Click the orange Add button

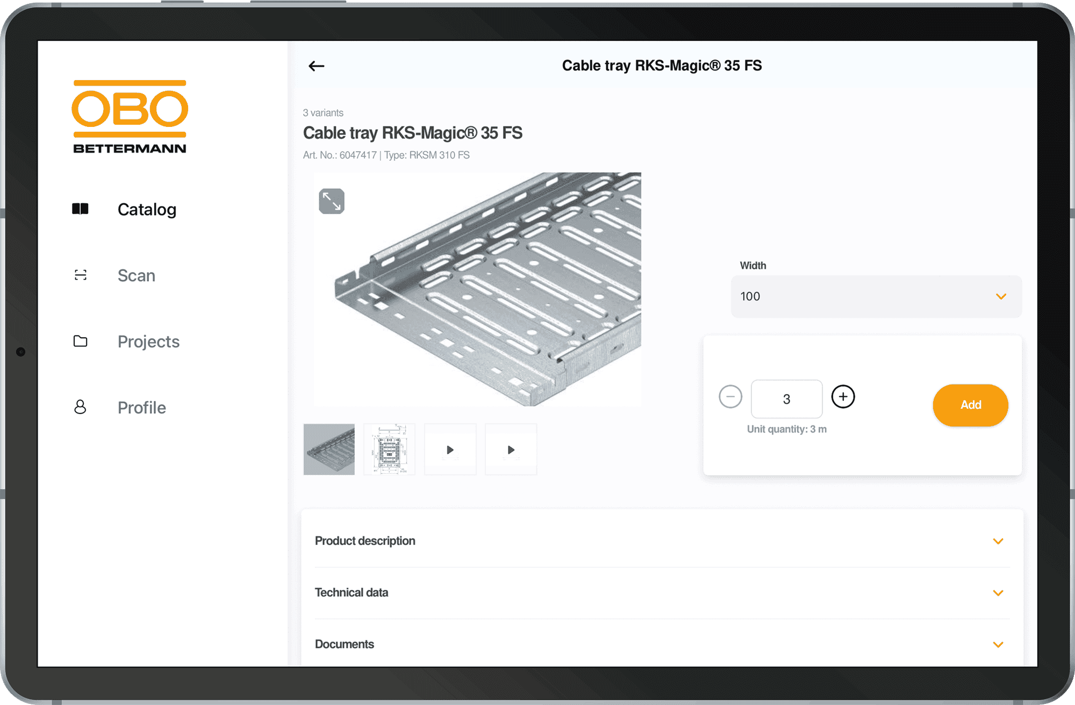[970, 405]
